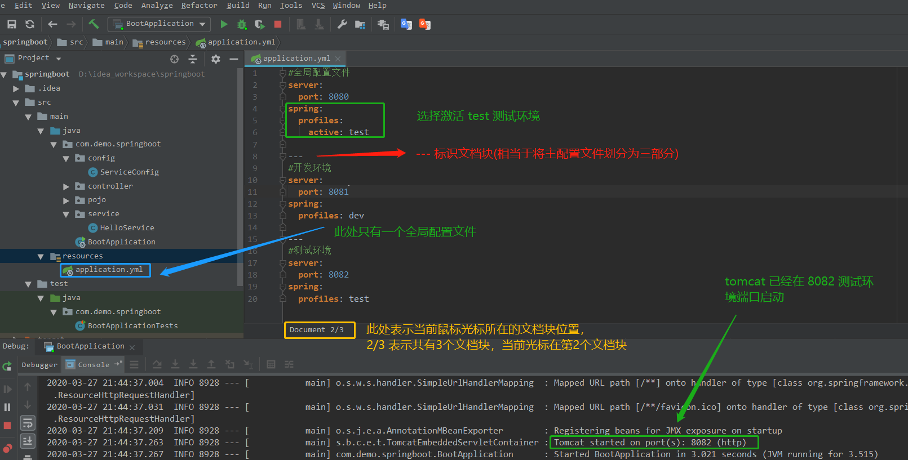
Task: Expand the controller package arrow
Action: [x=66, y=186]
